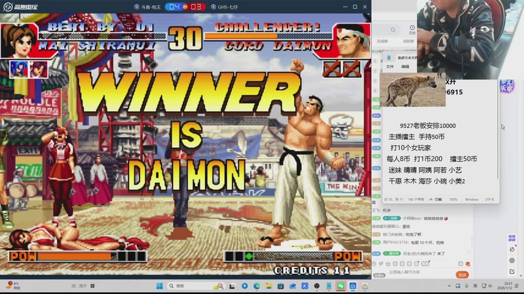
Task: Open the 编辑 menu in Notepad
Action: pyautogui.click(x=405, y=67)
